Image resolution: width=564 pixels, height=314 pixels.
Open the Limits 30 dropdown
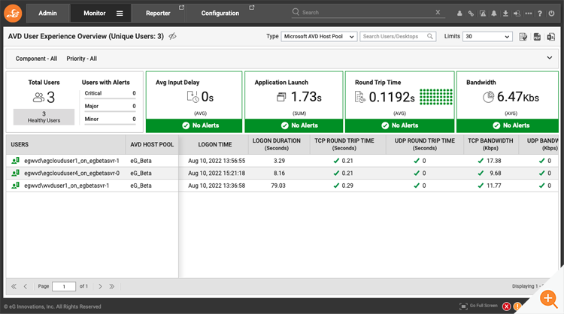487,36
